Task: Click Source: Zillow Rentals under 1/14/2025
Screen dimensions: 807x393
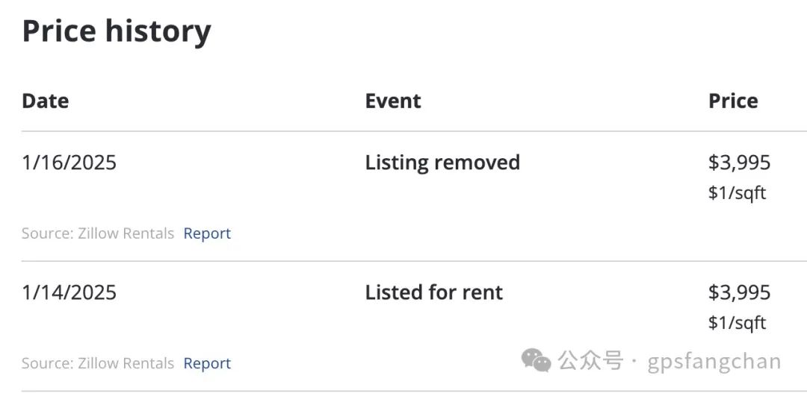Action: click(x=98, y=363)
